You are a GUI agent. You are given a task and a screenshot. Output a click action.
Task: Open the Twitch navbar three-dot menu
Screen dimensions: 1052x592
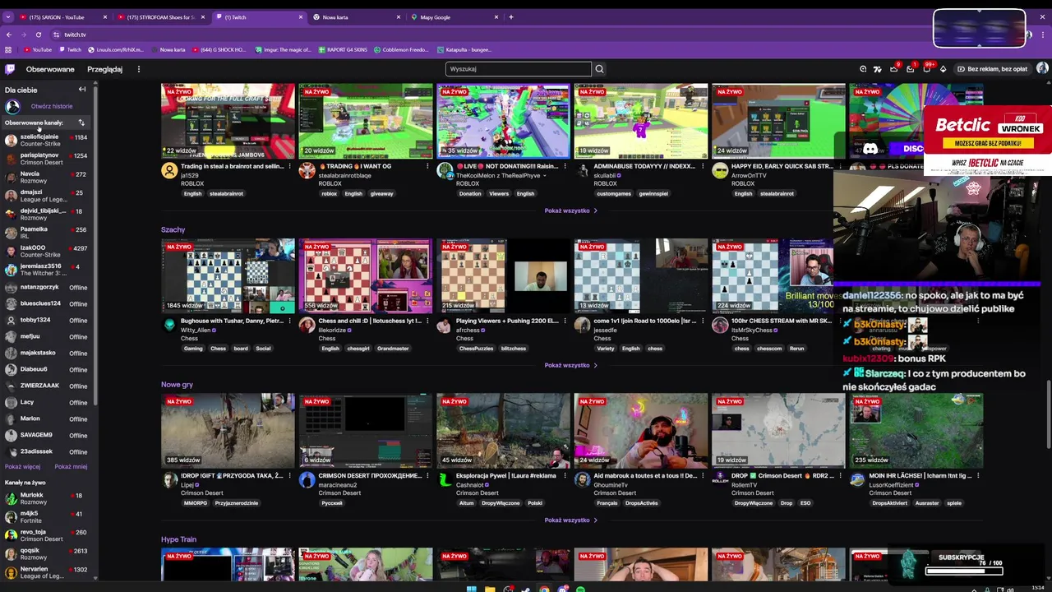[139, 69]
